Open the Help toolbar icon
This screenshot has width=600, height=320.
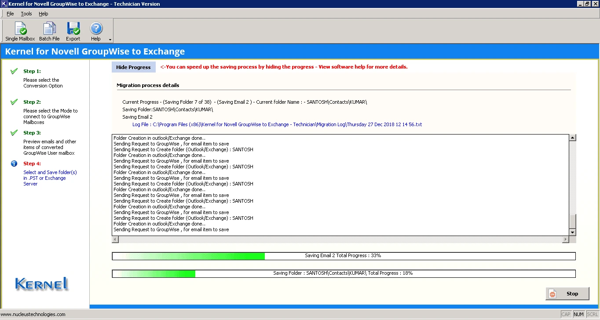[x=96, y=31]
